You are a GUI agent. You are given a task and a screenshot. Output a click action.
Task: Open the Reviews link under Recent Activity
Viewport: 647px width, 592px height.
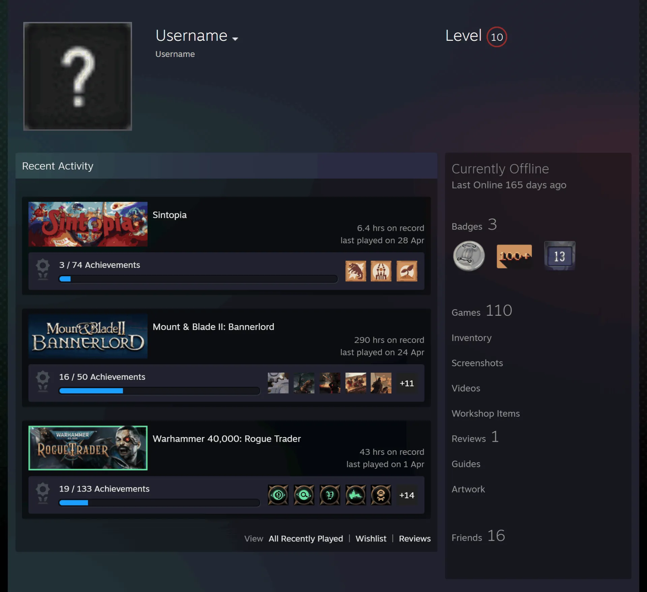click(415, 538)
